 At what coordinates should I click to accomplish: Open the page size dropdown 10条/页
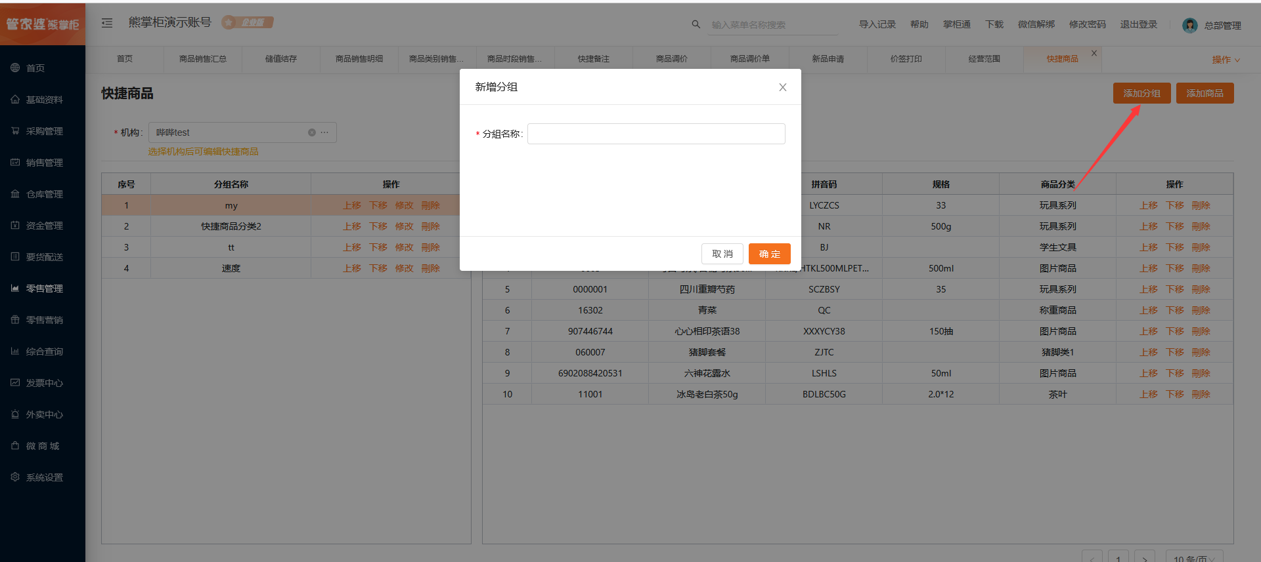click(1193, 558)
